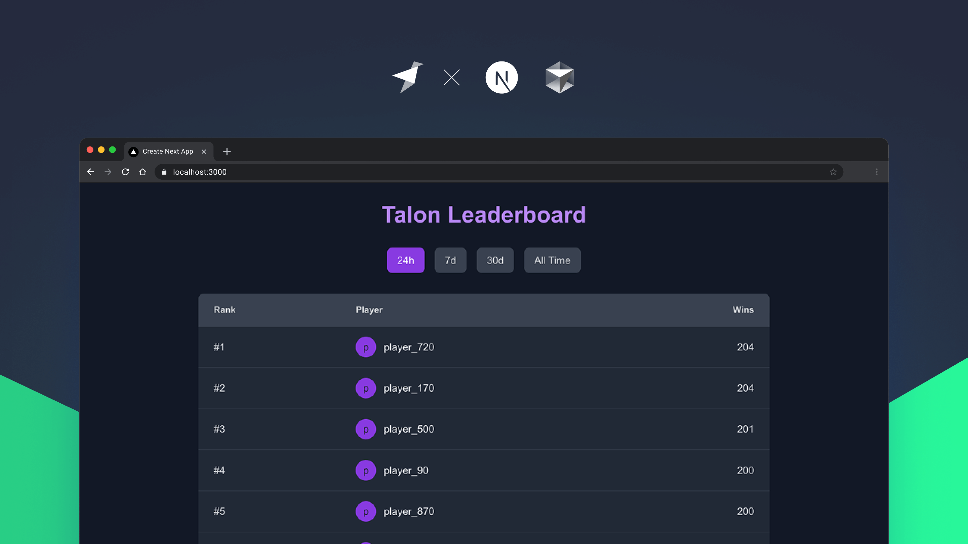
Task: Select the Create Next App tab
Action: pyautogui.click(x=167, y=152)
